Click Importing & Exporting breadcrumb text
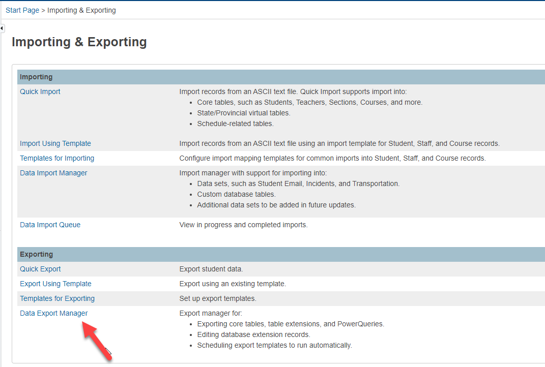The image size is (545, 367). click(x=81, y=10)
